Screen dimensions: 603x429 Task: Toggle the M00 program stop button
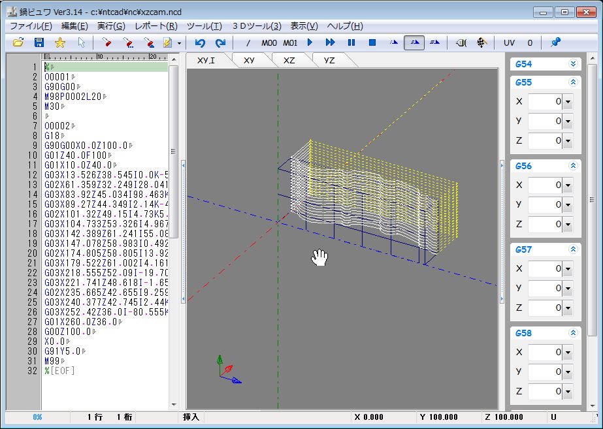(269, 42)
